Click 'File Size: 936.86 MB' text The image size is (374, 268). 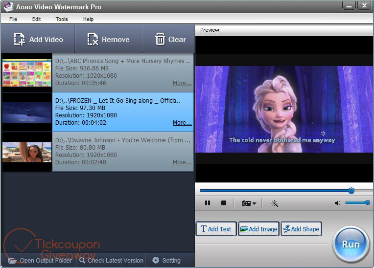pyautogui.click(x=82, y=68)
